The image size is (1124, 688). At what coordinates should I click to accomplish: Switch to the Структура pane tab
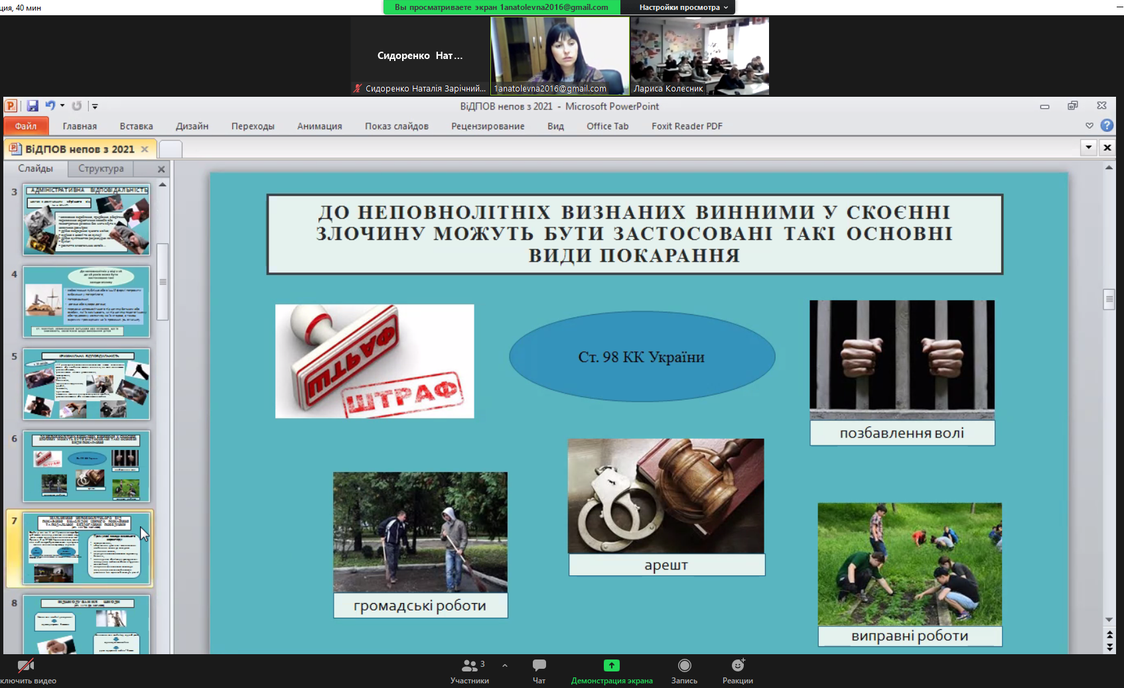[x=101, y=168]
